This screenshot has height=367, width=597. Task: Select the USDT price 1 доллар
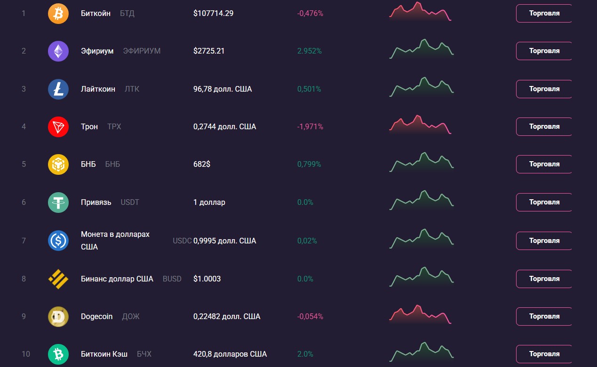(x=209, y=202)
